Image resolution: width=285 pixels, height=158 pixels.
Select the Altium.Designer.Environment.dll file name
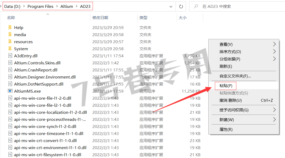click(45, 77)
